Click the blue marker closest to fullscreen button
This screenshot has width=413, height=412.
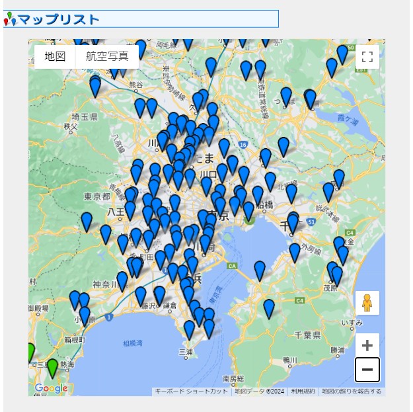pyautogui.click(x=342, y=54)
